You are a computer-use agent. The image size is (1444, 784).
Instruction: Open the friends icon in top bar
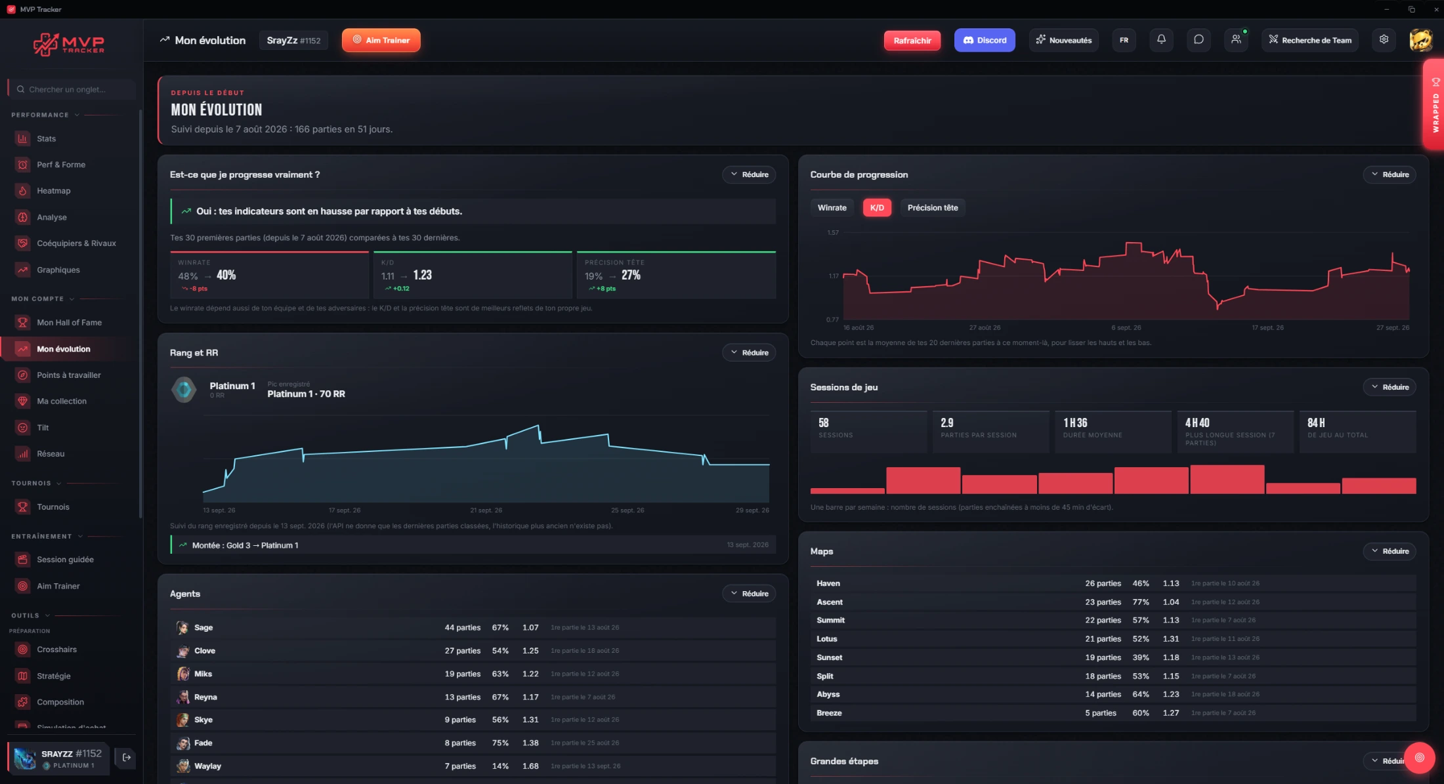(1236, 40)
